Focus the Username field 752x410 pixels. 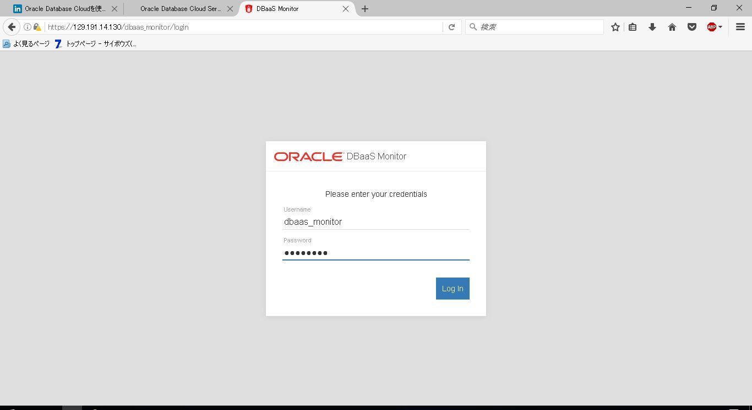[x=376, y=221]
